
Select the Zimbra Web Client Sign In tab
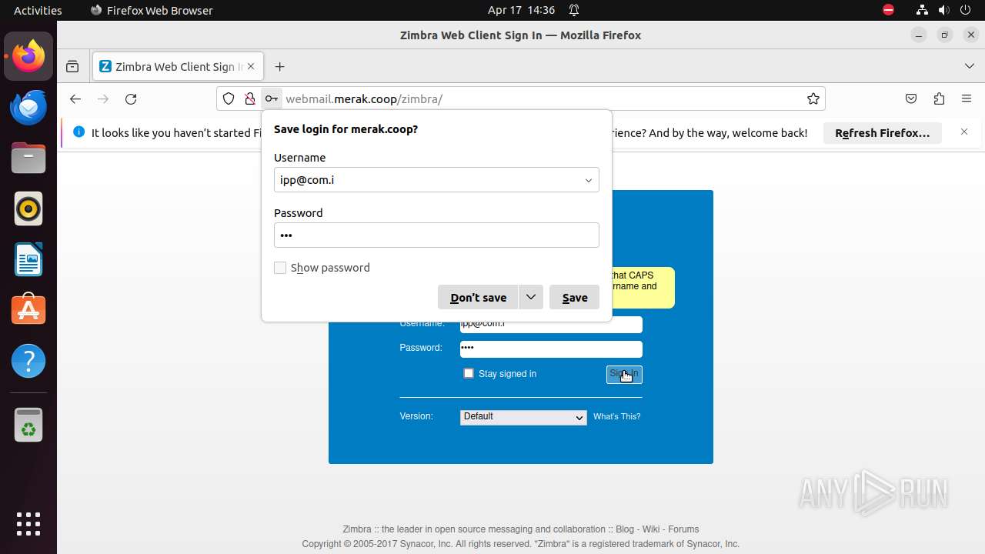(179, 66)
